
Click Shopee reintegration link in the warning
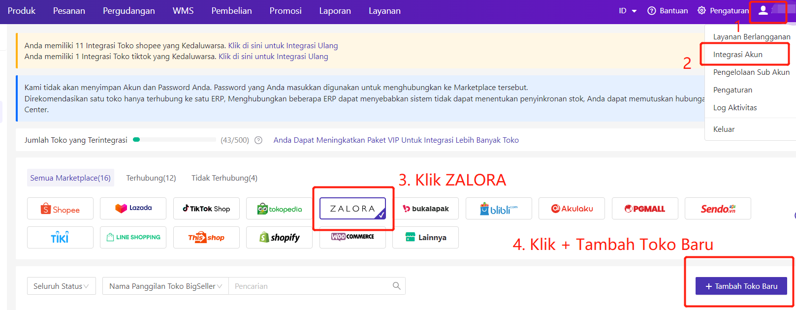coord(283,46)
